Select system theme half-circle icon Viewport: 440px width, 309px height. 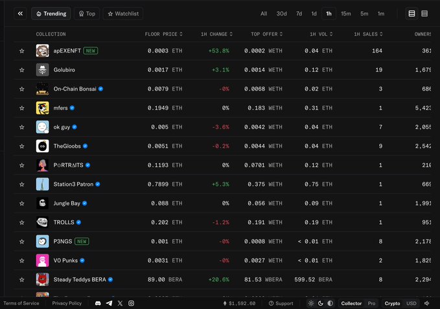click(x=330, y=303)
